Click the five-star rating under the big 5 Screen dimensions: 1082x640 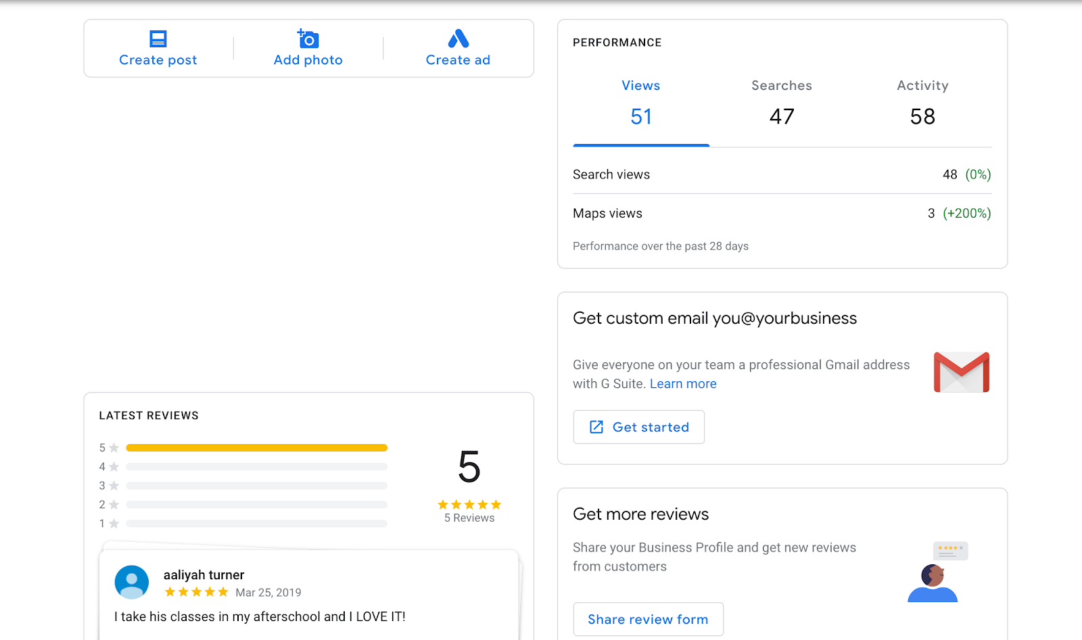469,505
